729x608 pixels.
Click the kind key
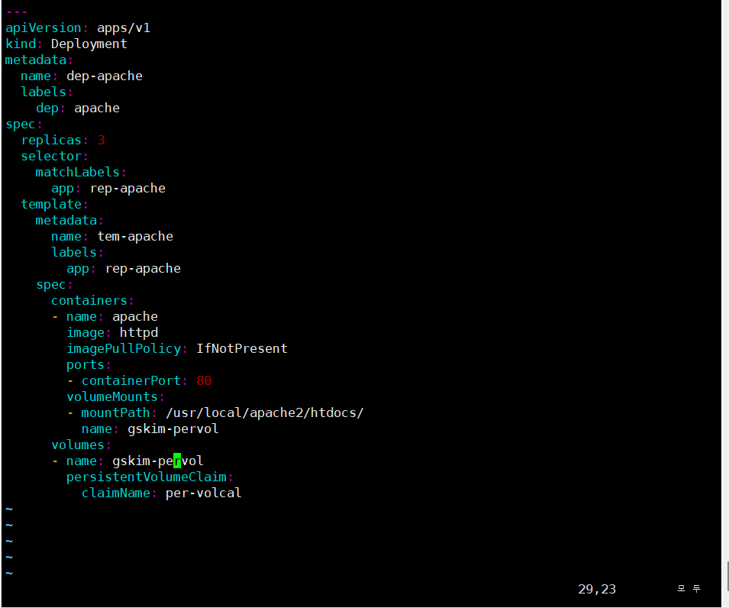pos(21,44)
